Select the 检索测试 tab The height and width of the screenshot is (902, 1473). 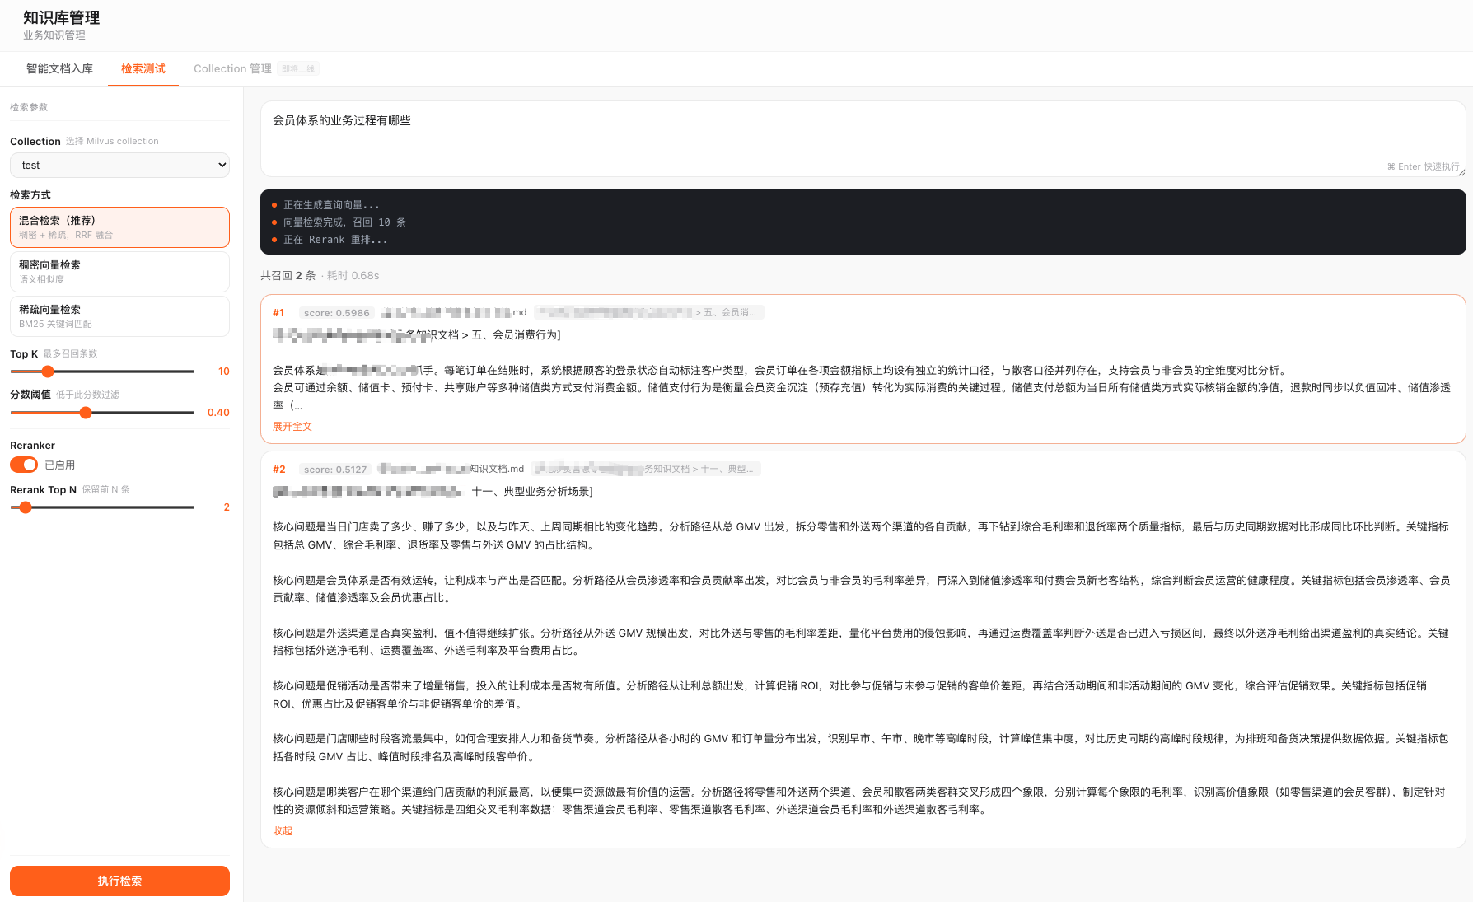(143, 69)
